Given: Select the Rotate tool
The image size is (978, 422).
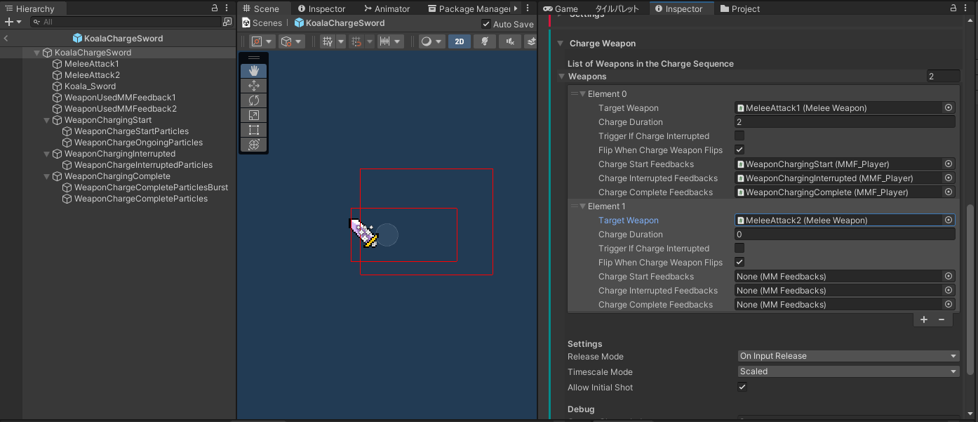Looking at the screenshot, I should coord(254,100).
